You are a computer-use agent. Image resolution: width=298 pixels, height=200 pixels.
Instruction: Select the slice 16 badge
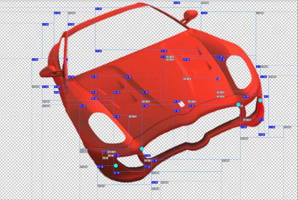click(163, 51)
